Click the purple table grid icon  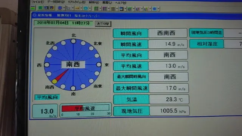click(x=105, y=8)
